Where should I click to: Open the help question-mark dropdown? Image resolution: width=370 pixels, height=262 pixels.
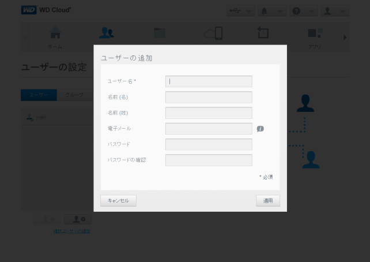[304, 11]
